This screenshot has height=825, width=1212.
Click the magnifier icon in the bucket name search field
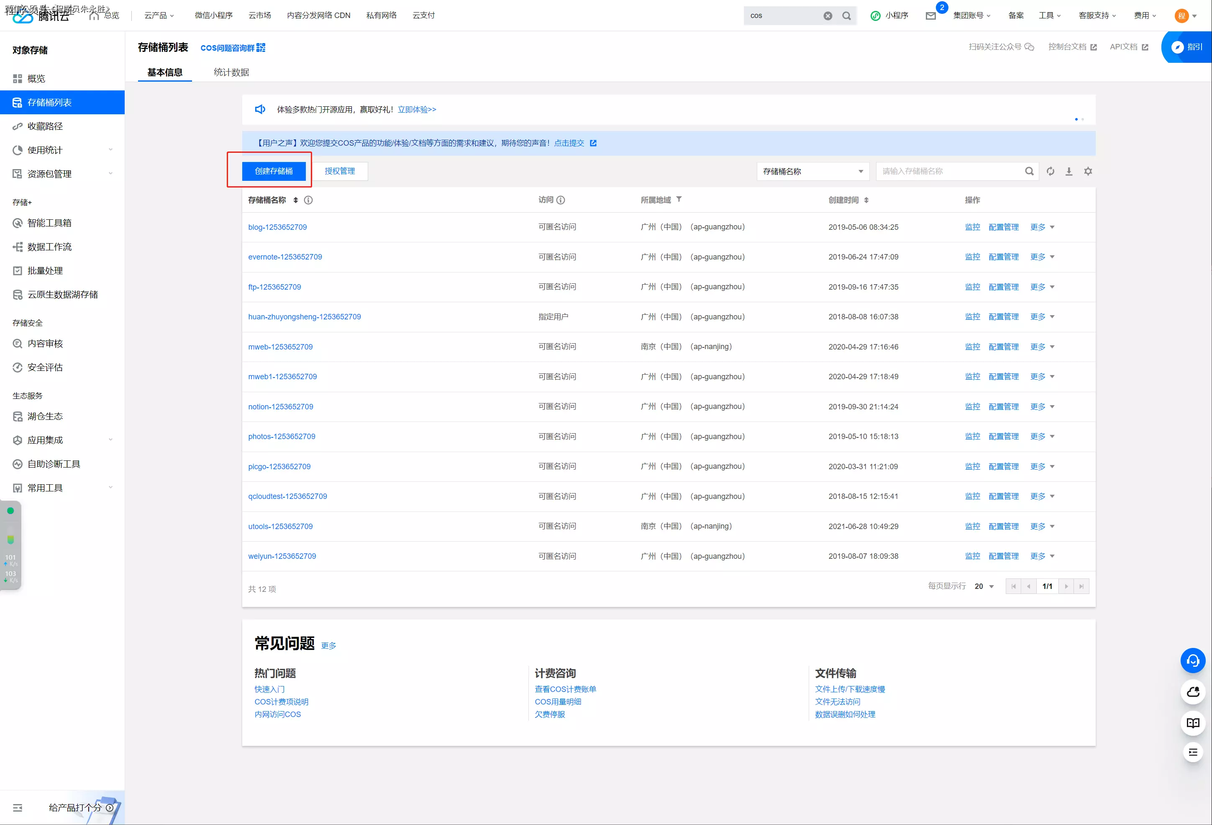[x=1029, y=171]
